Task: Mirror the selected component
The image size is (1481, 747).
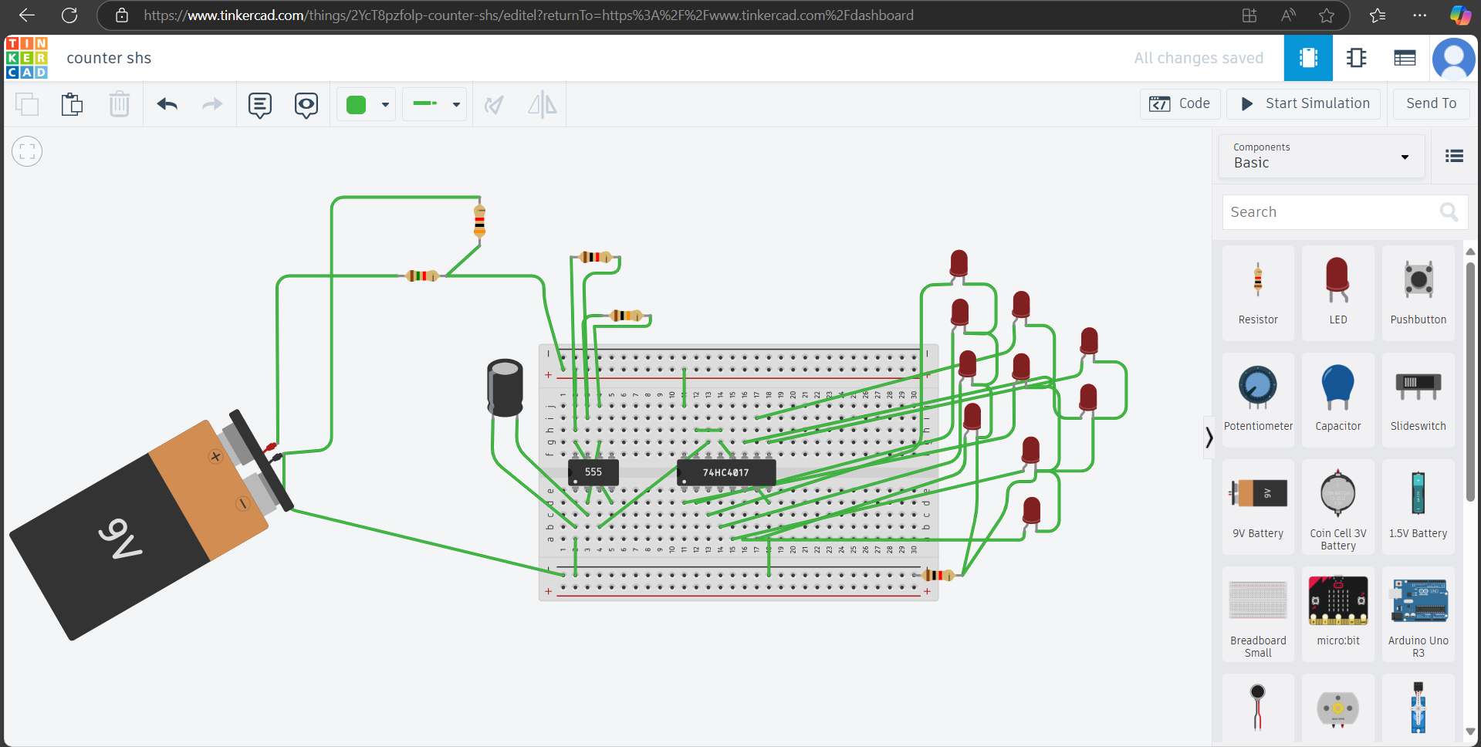Action: pos(543,104)
